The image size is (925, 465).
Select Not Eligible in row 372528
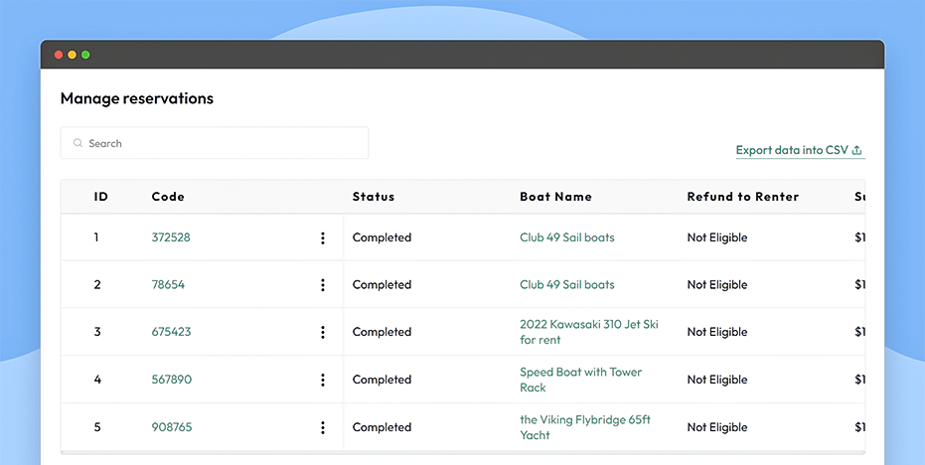pyautogui.click(x=717, y=237)
